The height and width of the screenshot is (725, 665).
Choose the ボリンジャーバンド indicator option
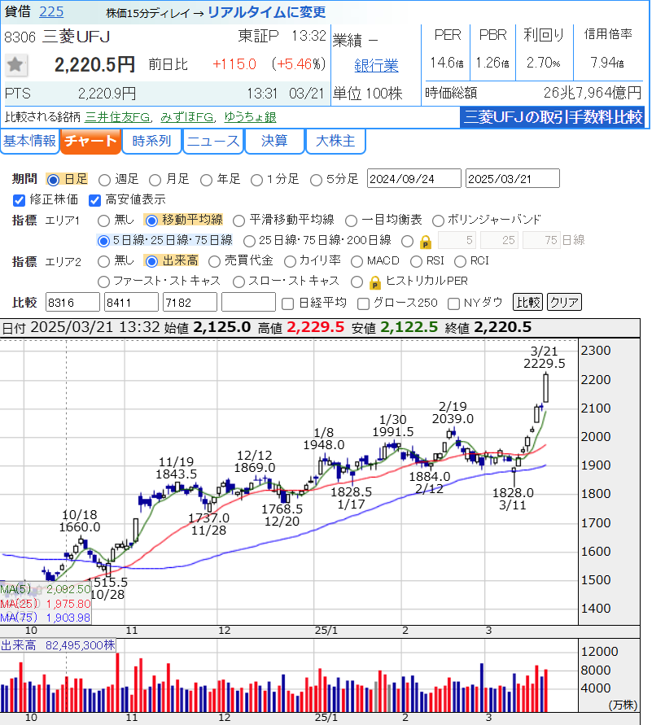438,220
